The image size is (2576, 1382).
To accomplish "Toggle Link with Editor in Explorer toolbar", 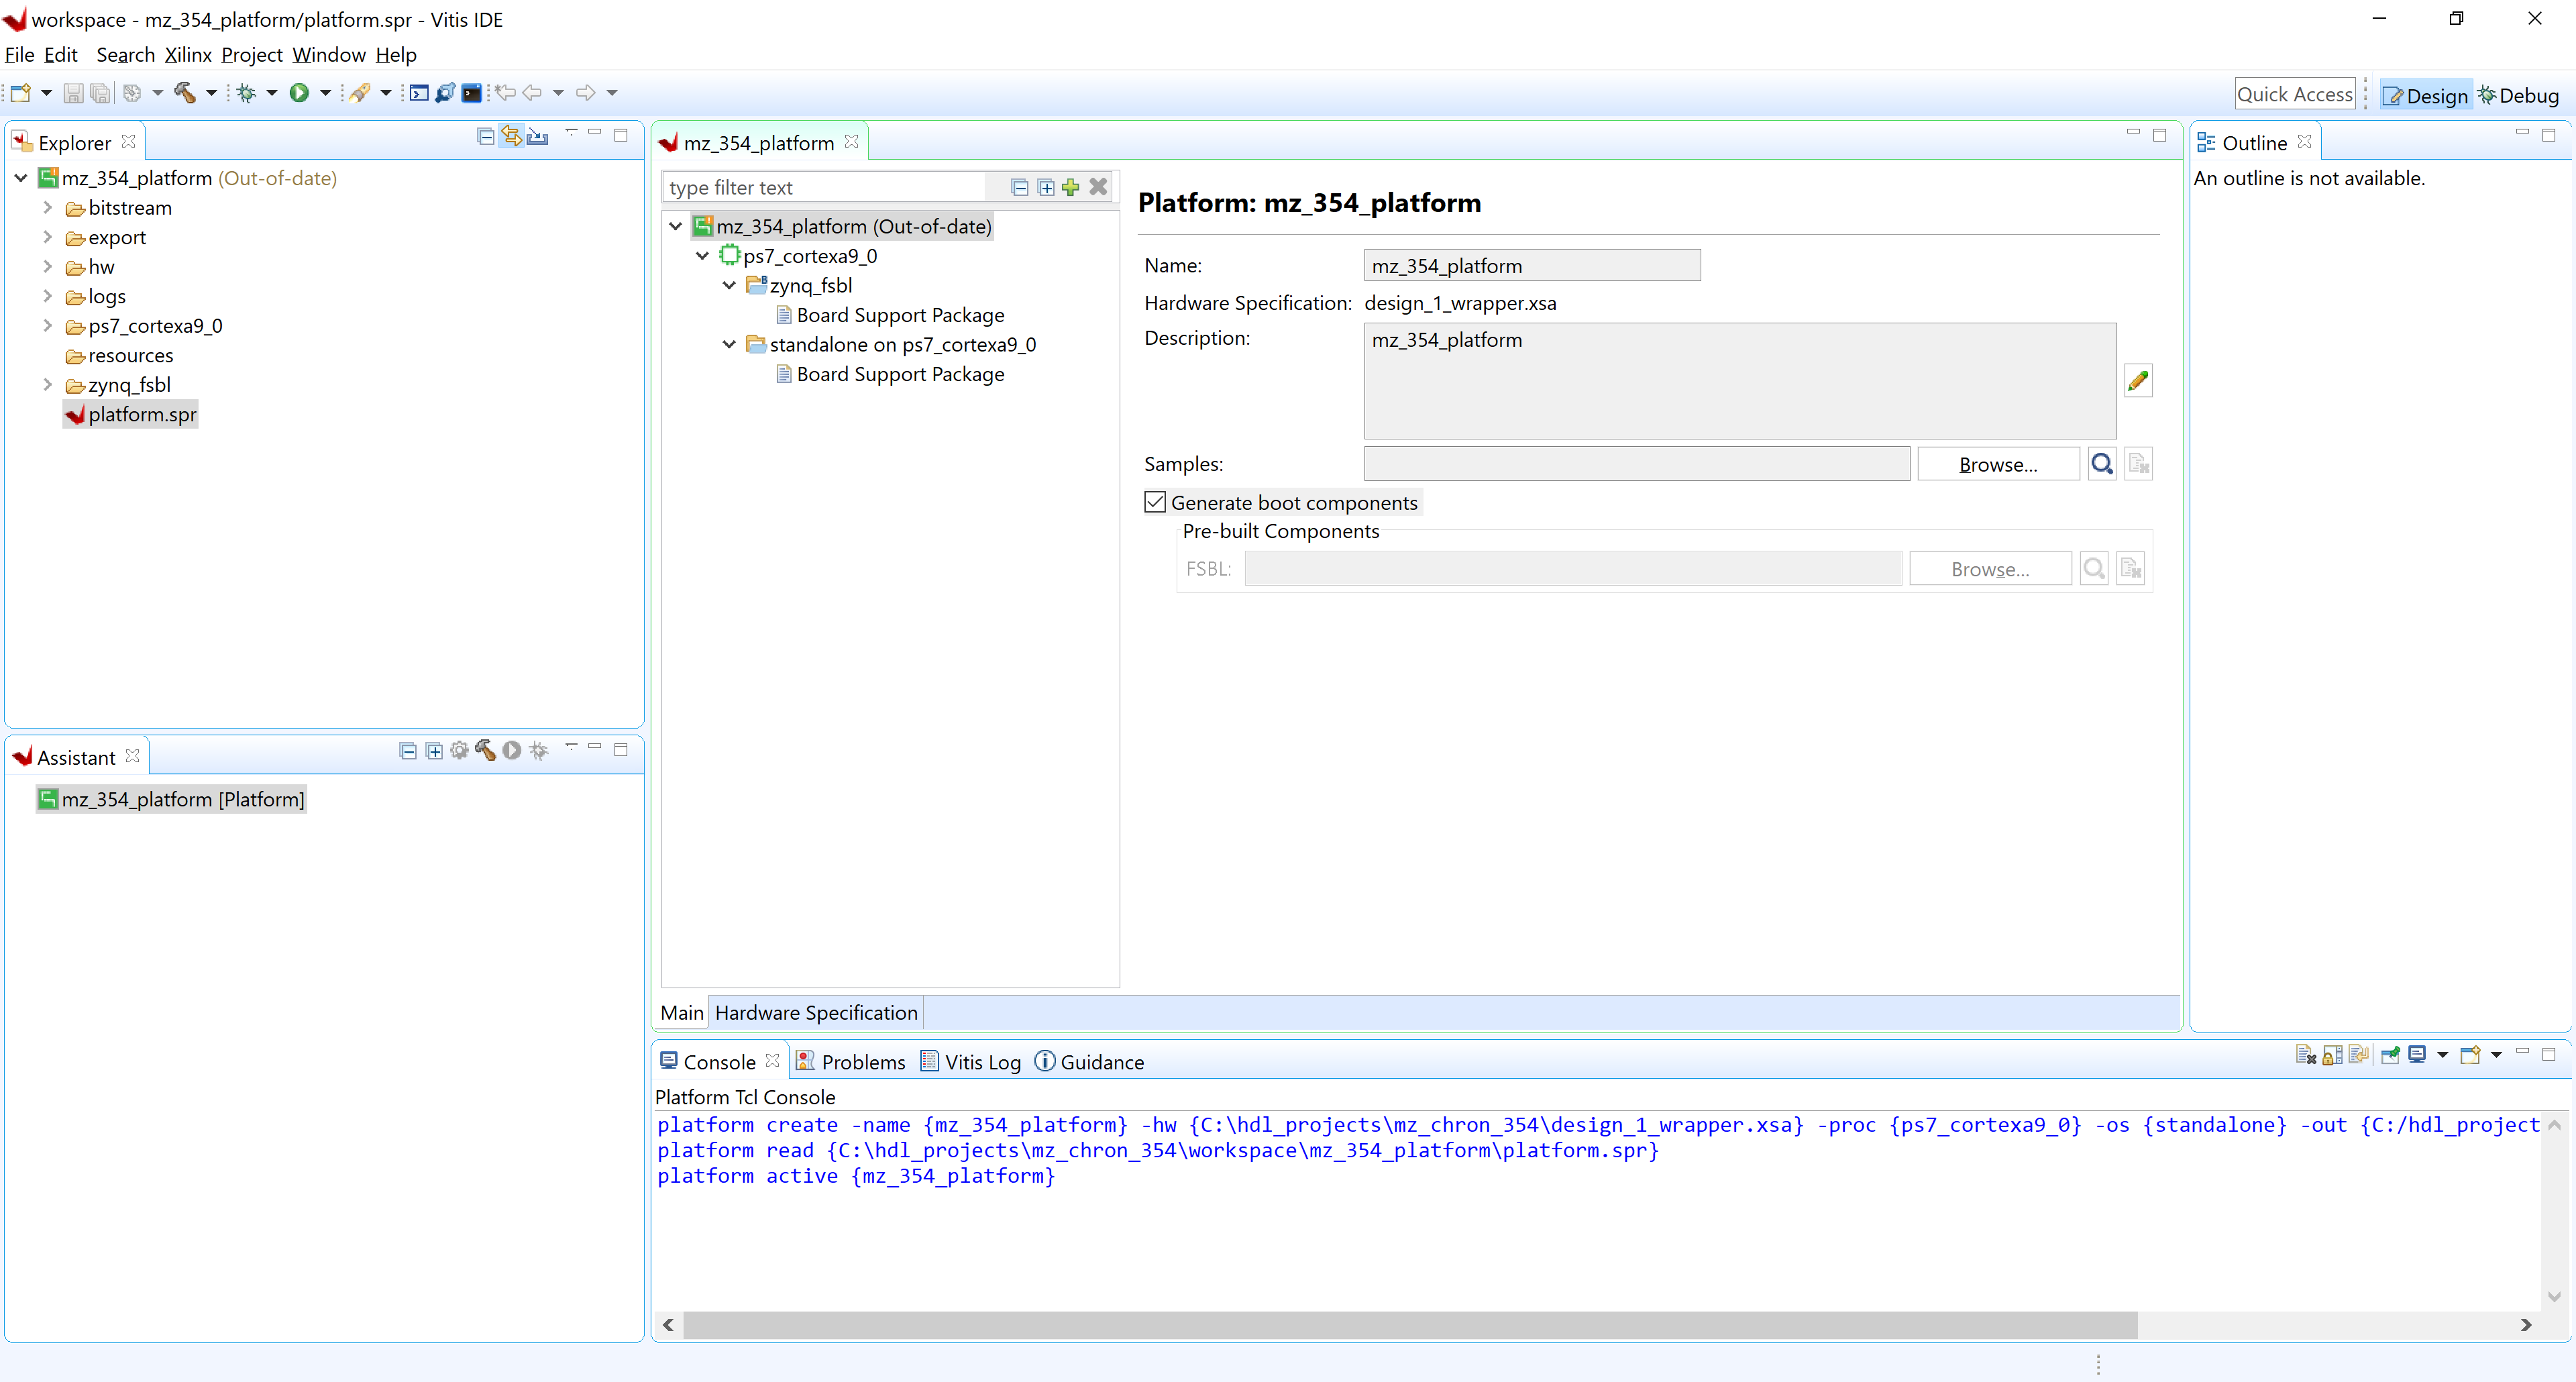I will pyautogui.click(x=512, y=136).
